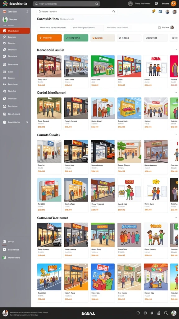
Task: Click the X icon at the sidebar's top
Action: click(x=27, y=12)
